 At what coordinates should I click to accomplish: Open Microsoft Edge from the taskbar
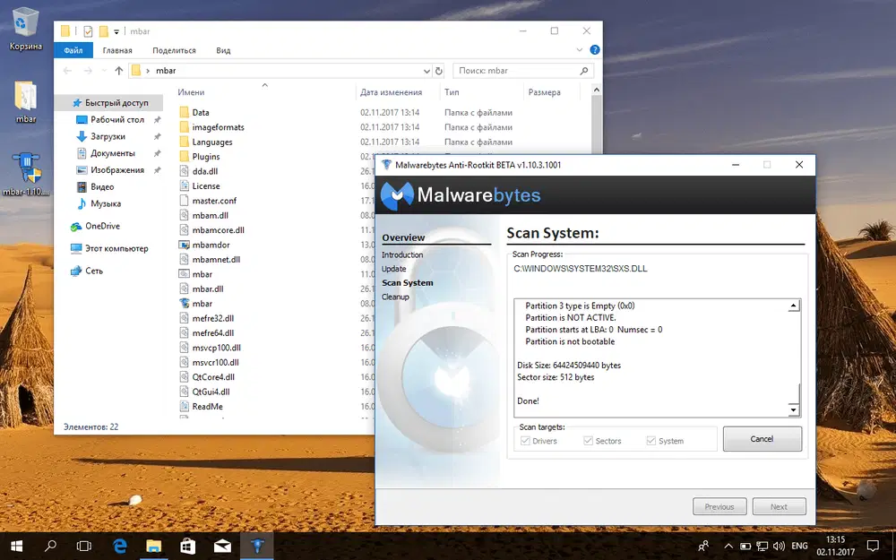120,546
